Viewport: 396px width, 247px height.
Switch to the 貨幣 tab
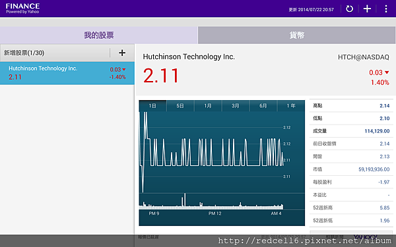point(297,35)
